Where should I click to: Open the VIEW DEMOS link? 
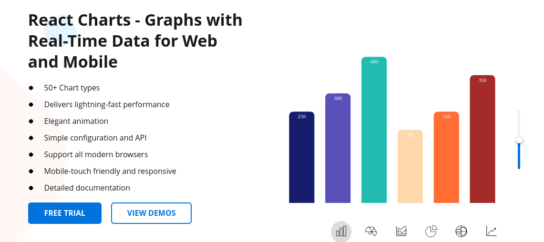coord(151,213)
